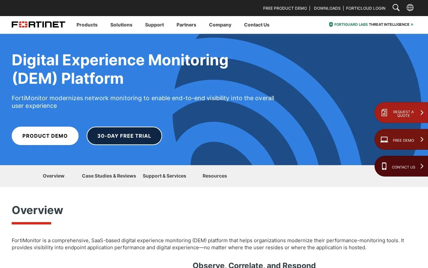This screenshot has height=268, width=428.
Task: Open the Downloads link
Action: tap(327, 8)
